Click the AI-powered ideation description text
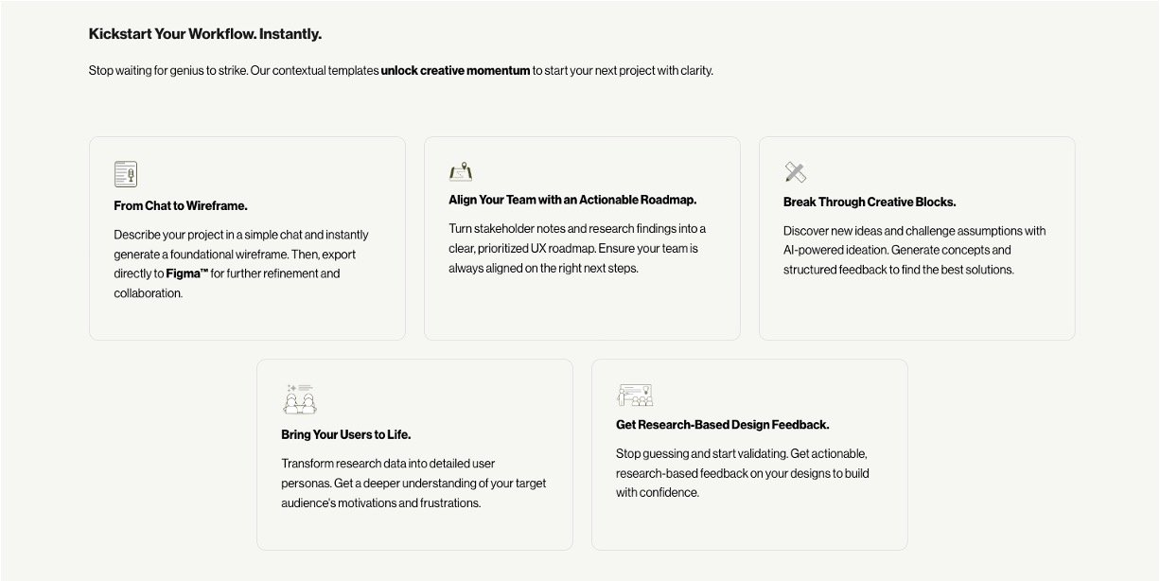The width and height of the screenshot is (1160, 581). click(914, 250)
